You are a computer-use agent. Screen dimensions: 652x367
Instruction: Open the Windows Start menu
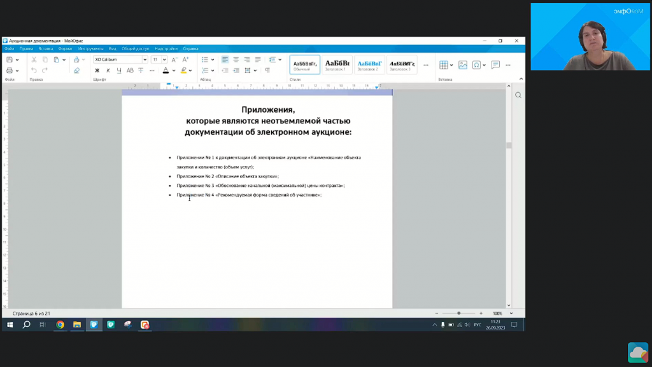click(10, 324)
